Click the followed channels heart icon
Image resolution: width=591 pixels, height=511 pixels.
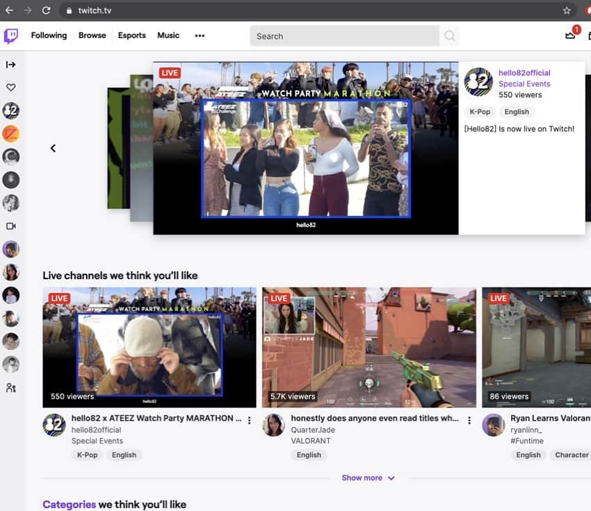(x=11, y=87)
